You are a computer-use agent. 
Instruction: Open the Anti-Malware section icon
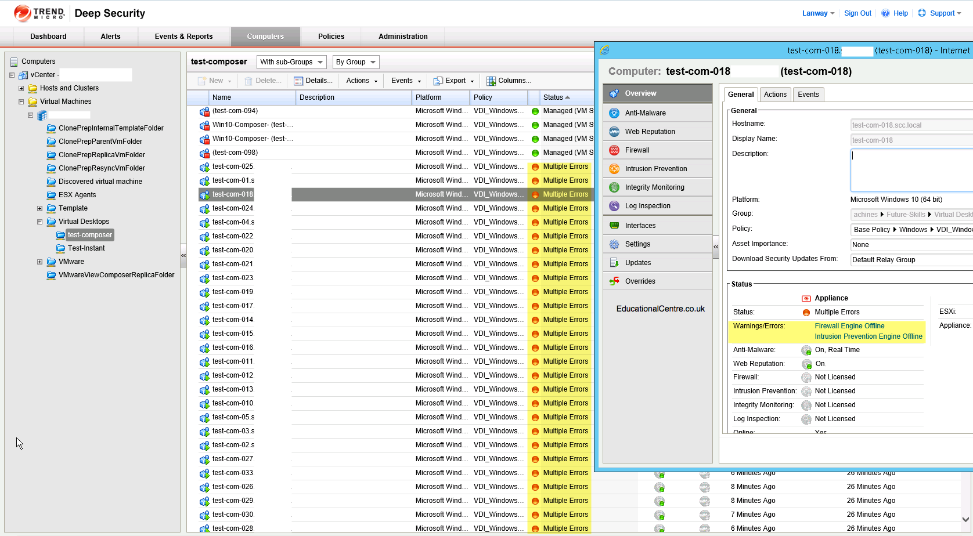point(614,113)
